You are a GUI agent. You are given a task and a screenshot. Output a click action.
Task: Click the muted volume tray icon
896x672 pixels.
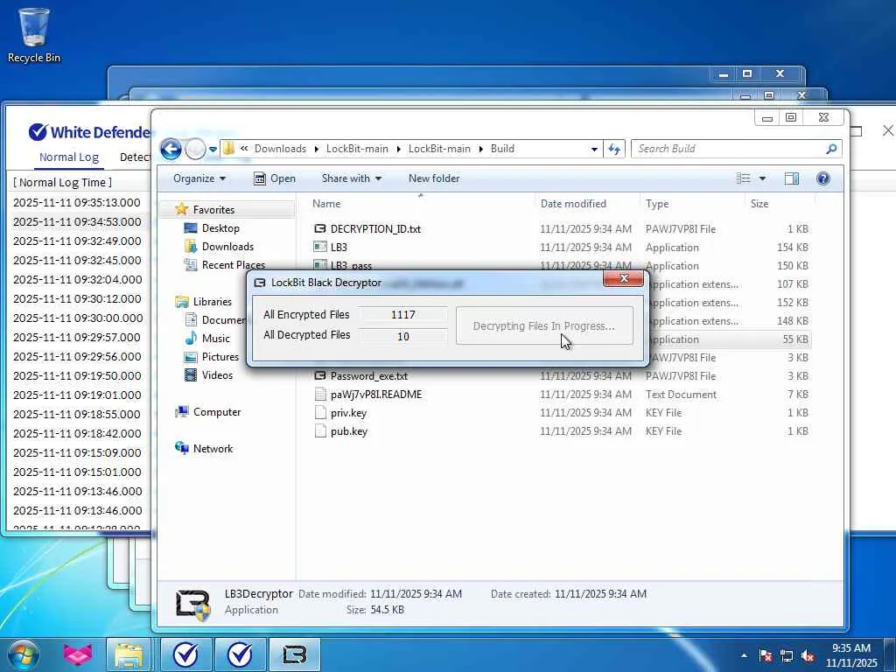coord(808,655)
